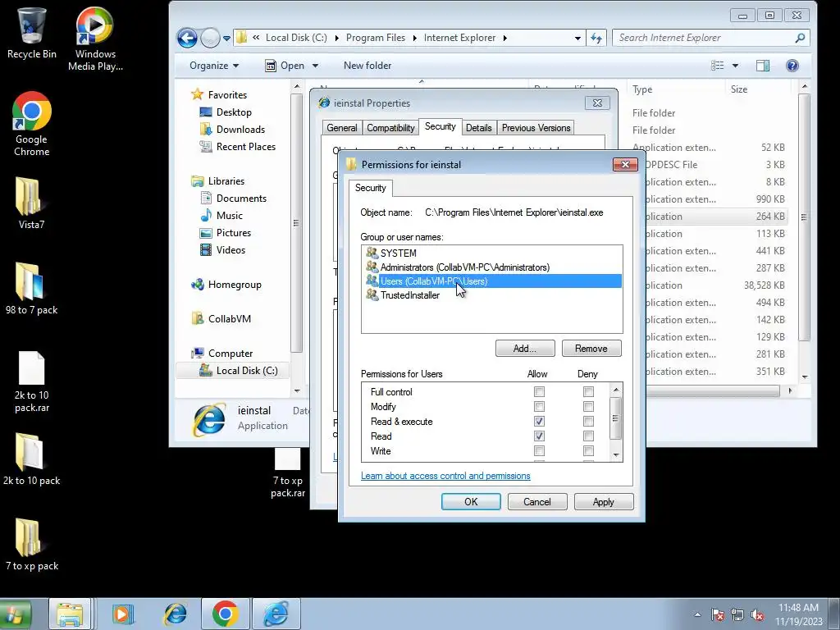Check Deny for Read & execute
The image size is (840, 630).
[588, 422]
